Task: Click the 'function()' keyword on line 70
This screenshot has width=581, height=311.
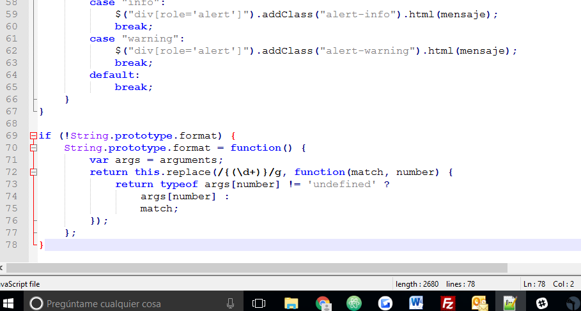Action: tap(261, 148)
